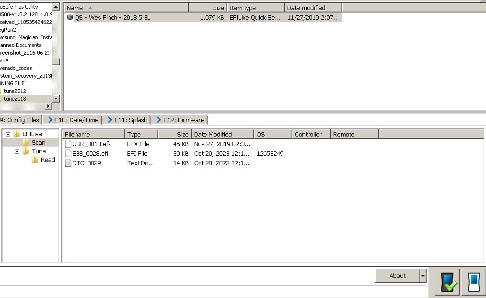Click the 1,079 KB size cell
Screen dimensions: 486x298
[x=212, y=18]
